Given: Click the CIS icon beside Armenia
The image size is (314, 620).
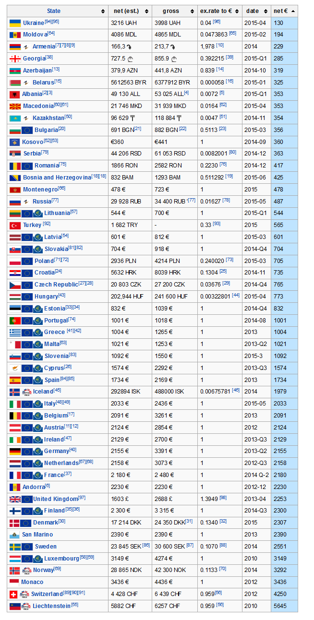Looking at the screenshot, I should tap(26, 47).
